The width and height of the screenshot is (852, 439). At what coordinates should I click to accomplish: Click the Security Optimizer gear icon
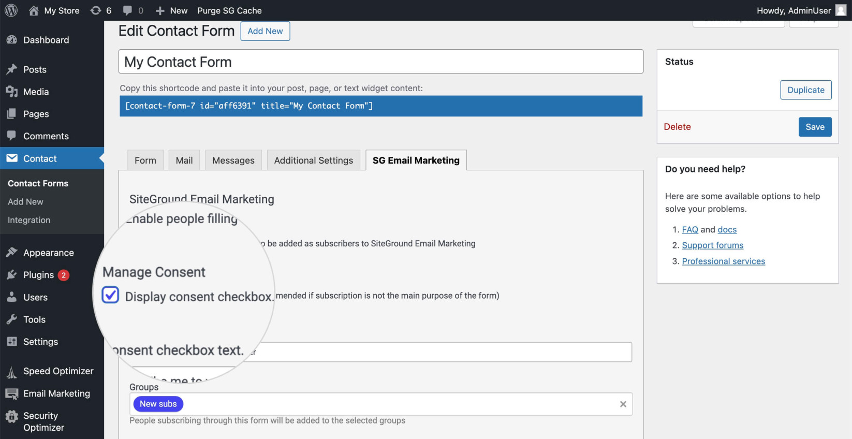coord(11,416)
